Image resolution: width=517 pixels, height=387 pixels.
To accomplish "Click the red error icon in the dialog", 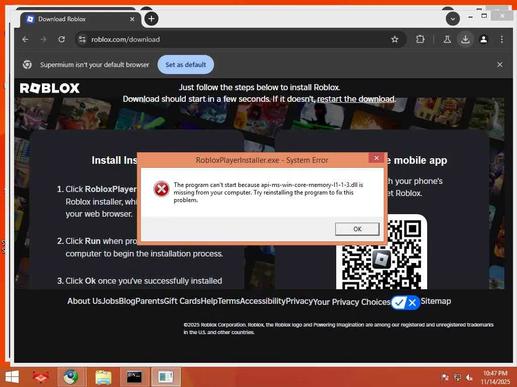I will click(161, 189).
